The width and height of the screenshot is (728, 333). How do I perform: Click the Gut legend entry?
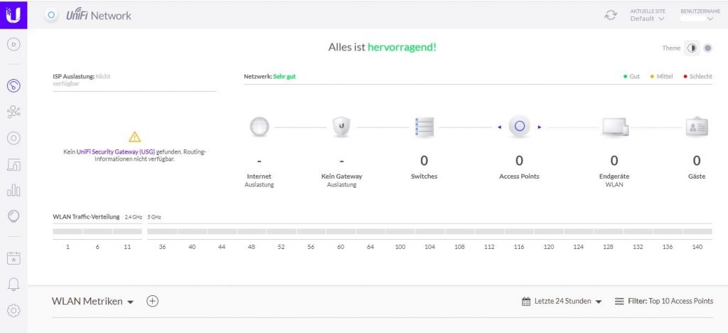tap(631, 77)
